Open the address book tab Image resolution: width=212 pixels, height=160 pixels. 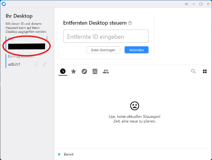tap(95, 71)
